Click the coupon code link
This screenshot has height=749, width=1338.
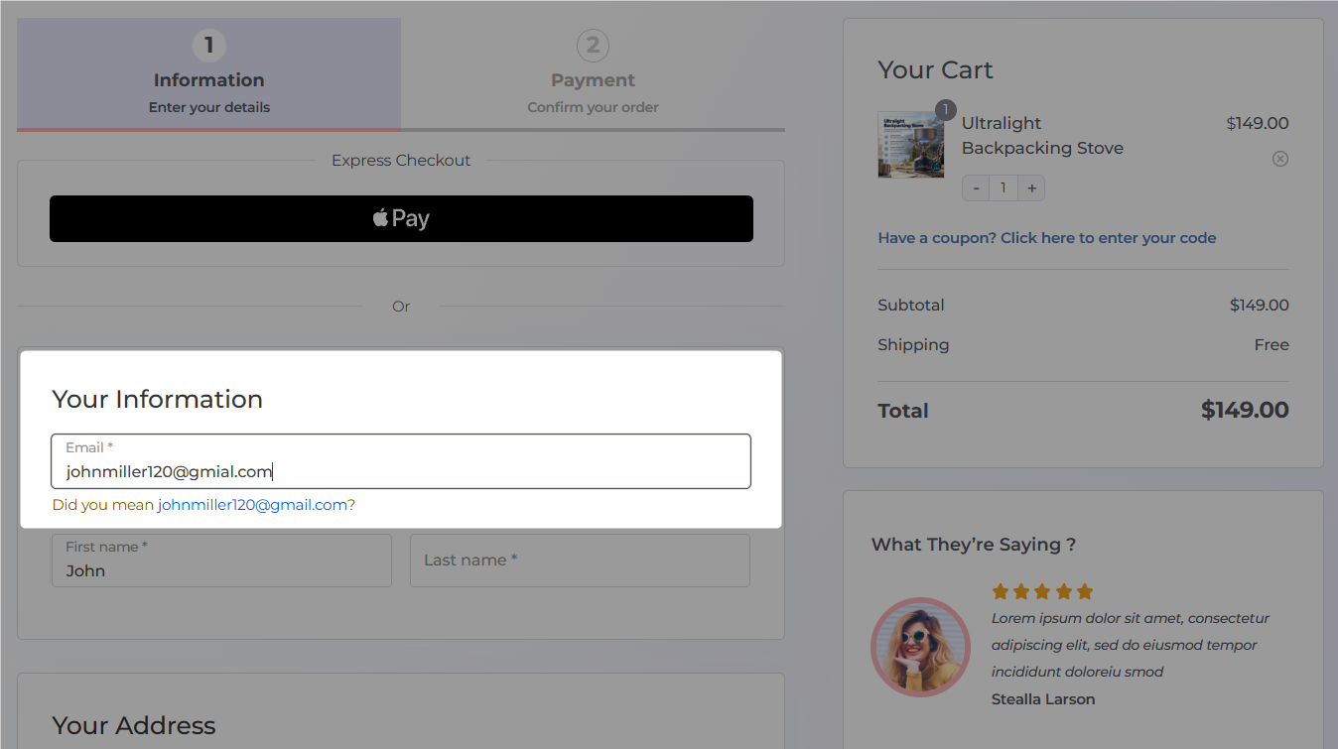tap(1047, 238)
